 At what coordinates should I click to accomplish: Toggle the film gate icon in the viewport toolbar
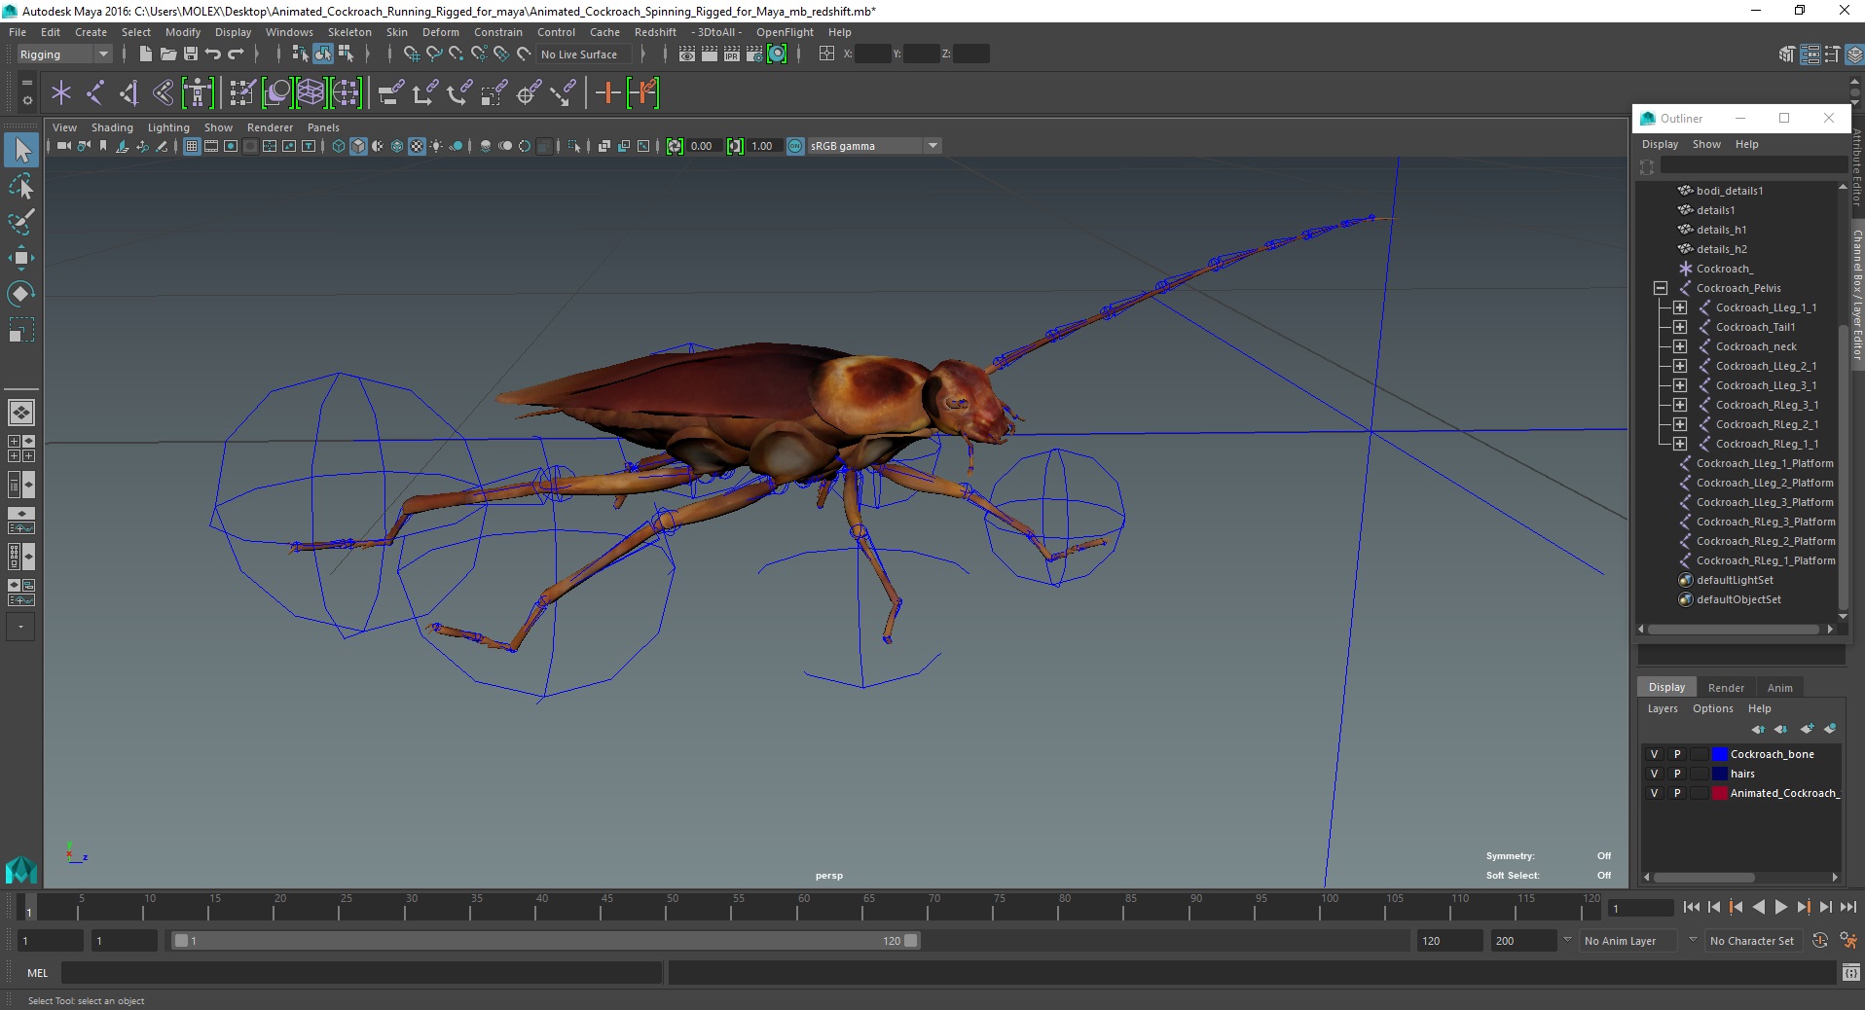211,146
